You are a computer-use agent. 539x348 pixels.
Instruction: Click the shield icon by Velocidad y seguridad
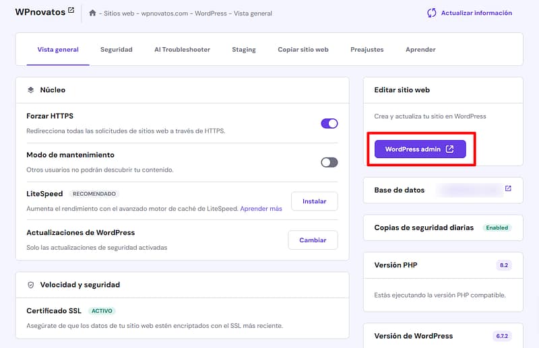[x=30, y=285]
